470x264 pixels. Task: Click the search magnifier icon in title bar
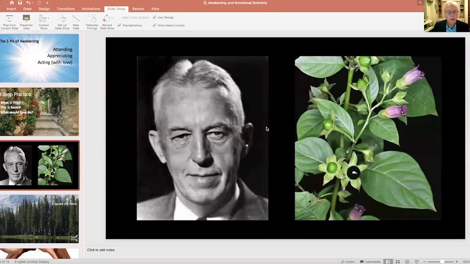pyautogui.click(x=420, y=3)
